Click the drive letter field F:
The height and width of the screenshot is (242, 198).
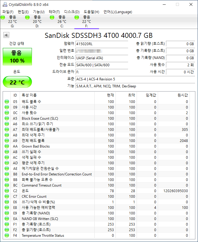(x=102, y=72)
